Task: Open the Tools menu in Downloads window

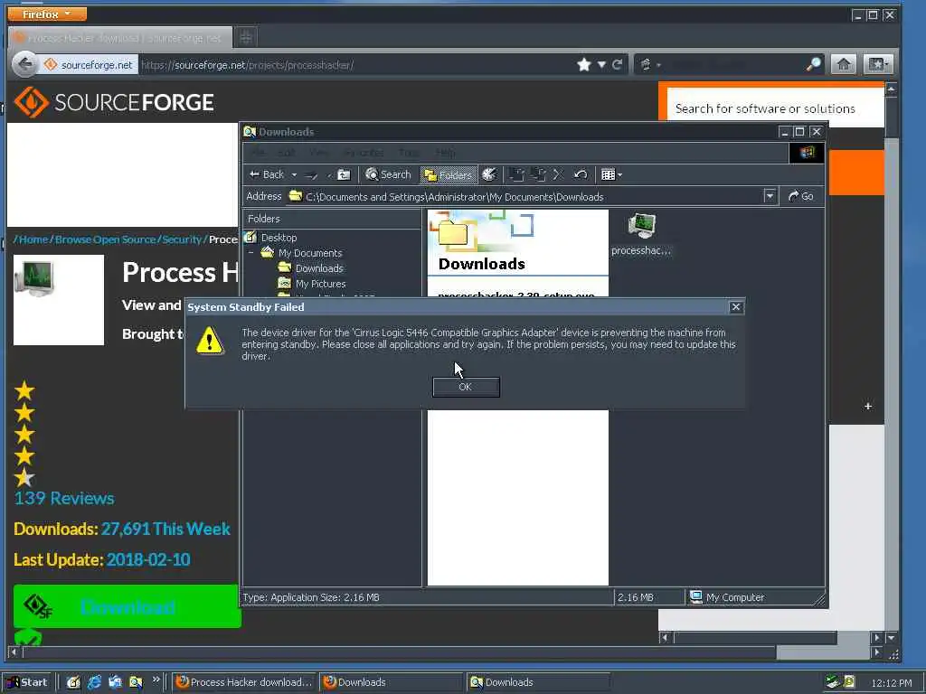Action: (409, 153)
